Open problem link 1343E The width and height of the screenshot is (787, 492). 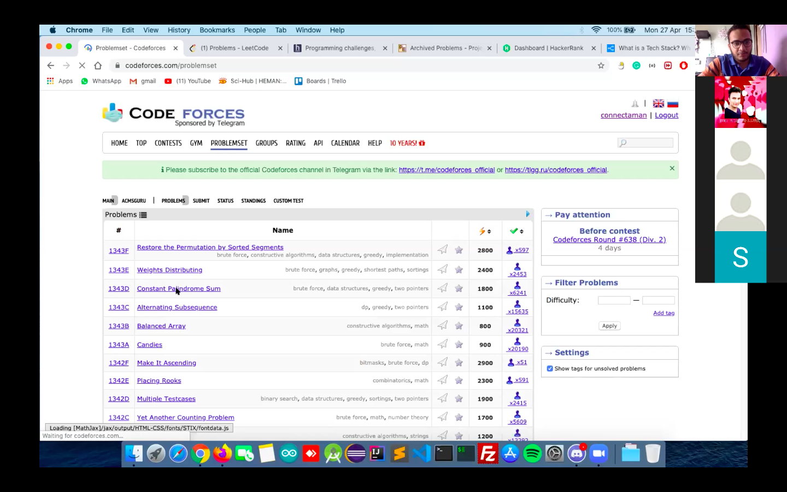119,270
